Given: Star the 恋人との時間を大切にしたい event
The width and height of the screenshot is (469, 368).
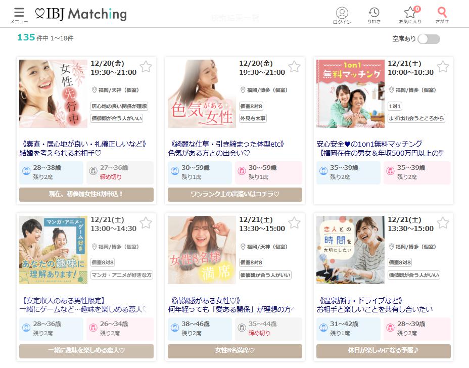Looking at the screenshot, I should point(443,223).
